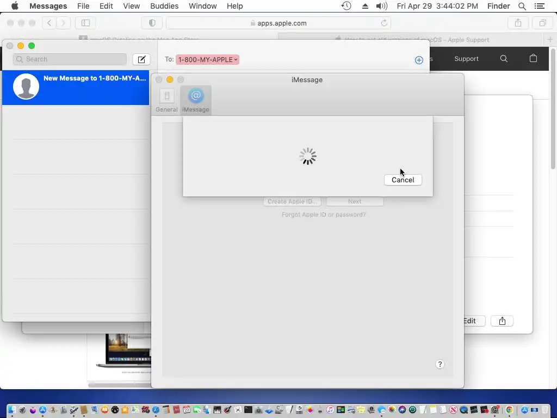Cancel the iMessage sign-in progress sheet
The width and height of the screenshot is (557, 418).
click(403, 180)
